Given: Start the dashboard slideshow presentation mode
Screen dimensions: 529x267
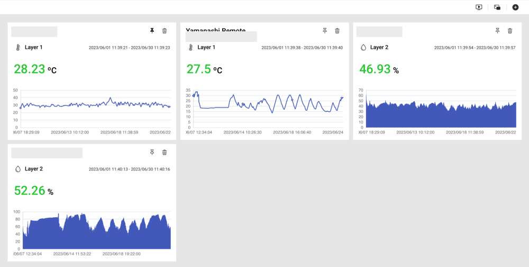Looking at the screenshot, I should coord(479,7).
